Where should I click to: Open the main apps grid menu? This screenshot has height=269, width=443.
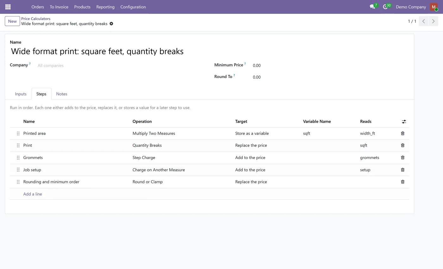(8, 7)
